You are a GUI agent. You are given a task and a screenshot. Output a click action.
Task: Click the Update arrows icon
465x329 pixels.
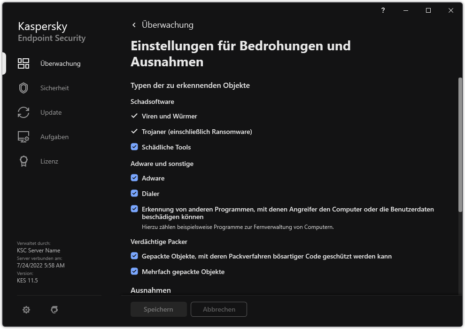click(23, 112)
